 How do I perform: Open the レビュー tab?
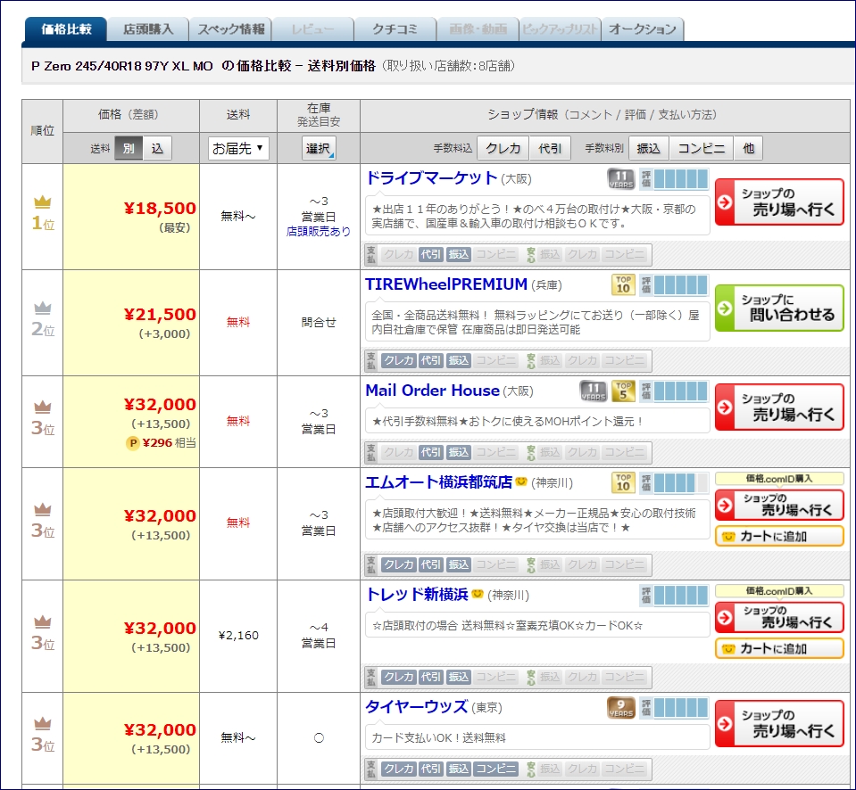click(312, 29)
